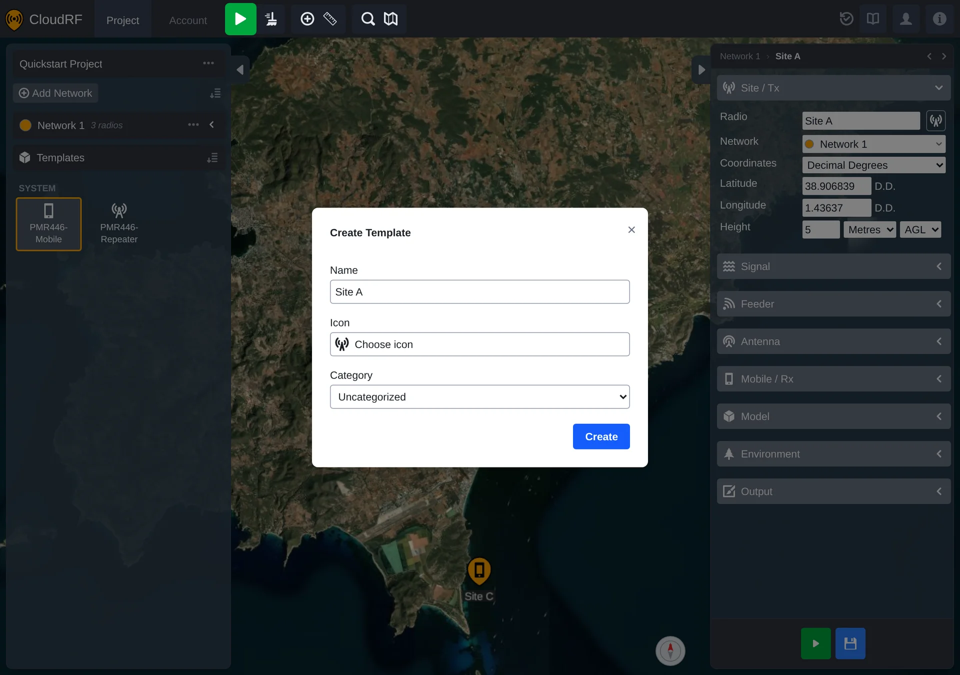Open the map layers icon in toolbar

390,19
